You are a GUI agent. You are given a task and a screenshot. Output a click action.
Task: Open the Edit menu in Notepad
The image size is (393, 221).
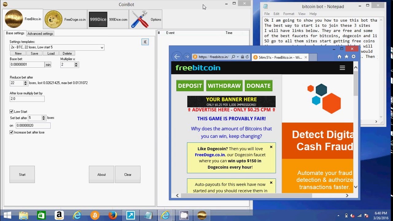click(x=277, y=14)
